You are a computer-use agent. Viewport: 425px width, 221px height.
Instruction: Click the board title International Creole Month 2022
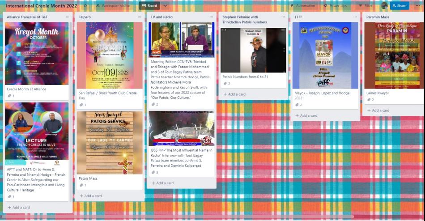coord(42,5)
